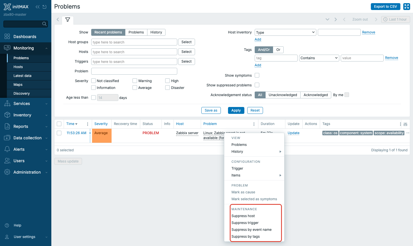The width and height of the screenshot is (413, 246).
Task: Enable Age less than checkbox
Action: click(x=93, y=98)
